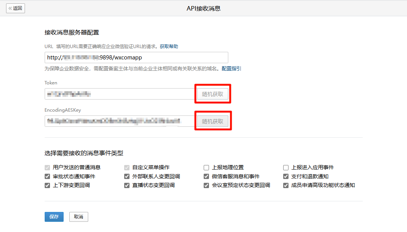The height and width of the screenshot is (232, 407).
Task: Click 随机获取 next to Token
Action: 212,94
